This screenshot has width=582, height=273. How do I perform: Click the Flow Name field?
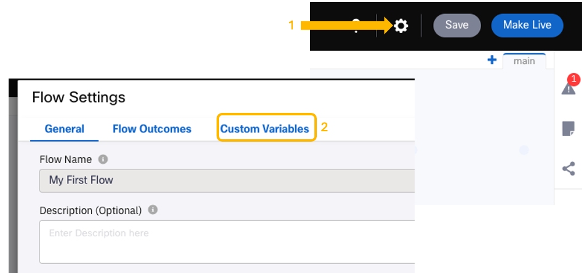tap(227, 180)
